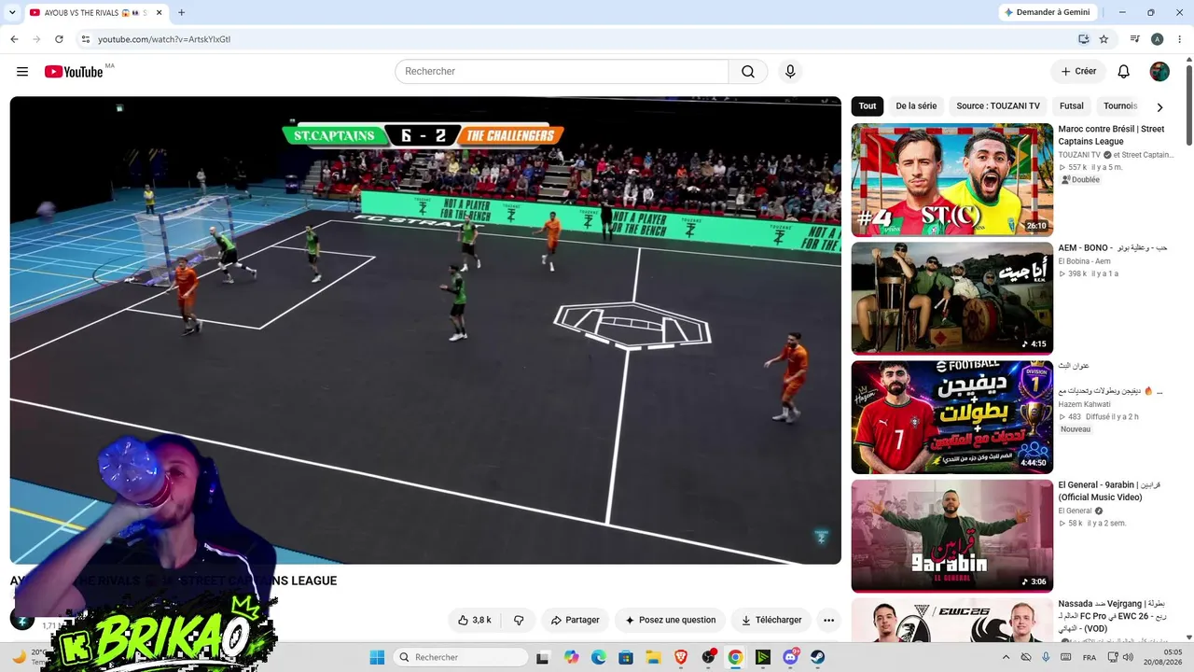This screenshot has height=672, width=1194.
Task: Go back with the browser back arrow
Action: pos(14,39)
